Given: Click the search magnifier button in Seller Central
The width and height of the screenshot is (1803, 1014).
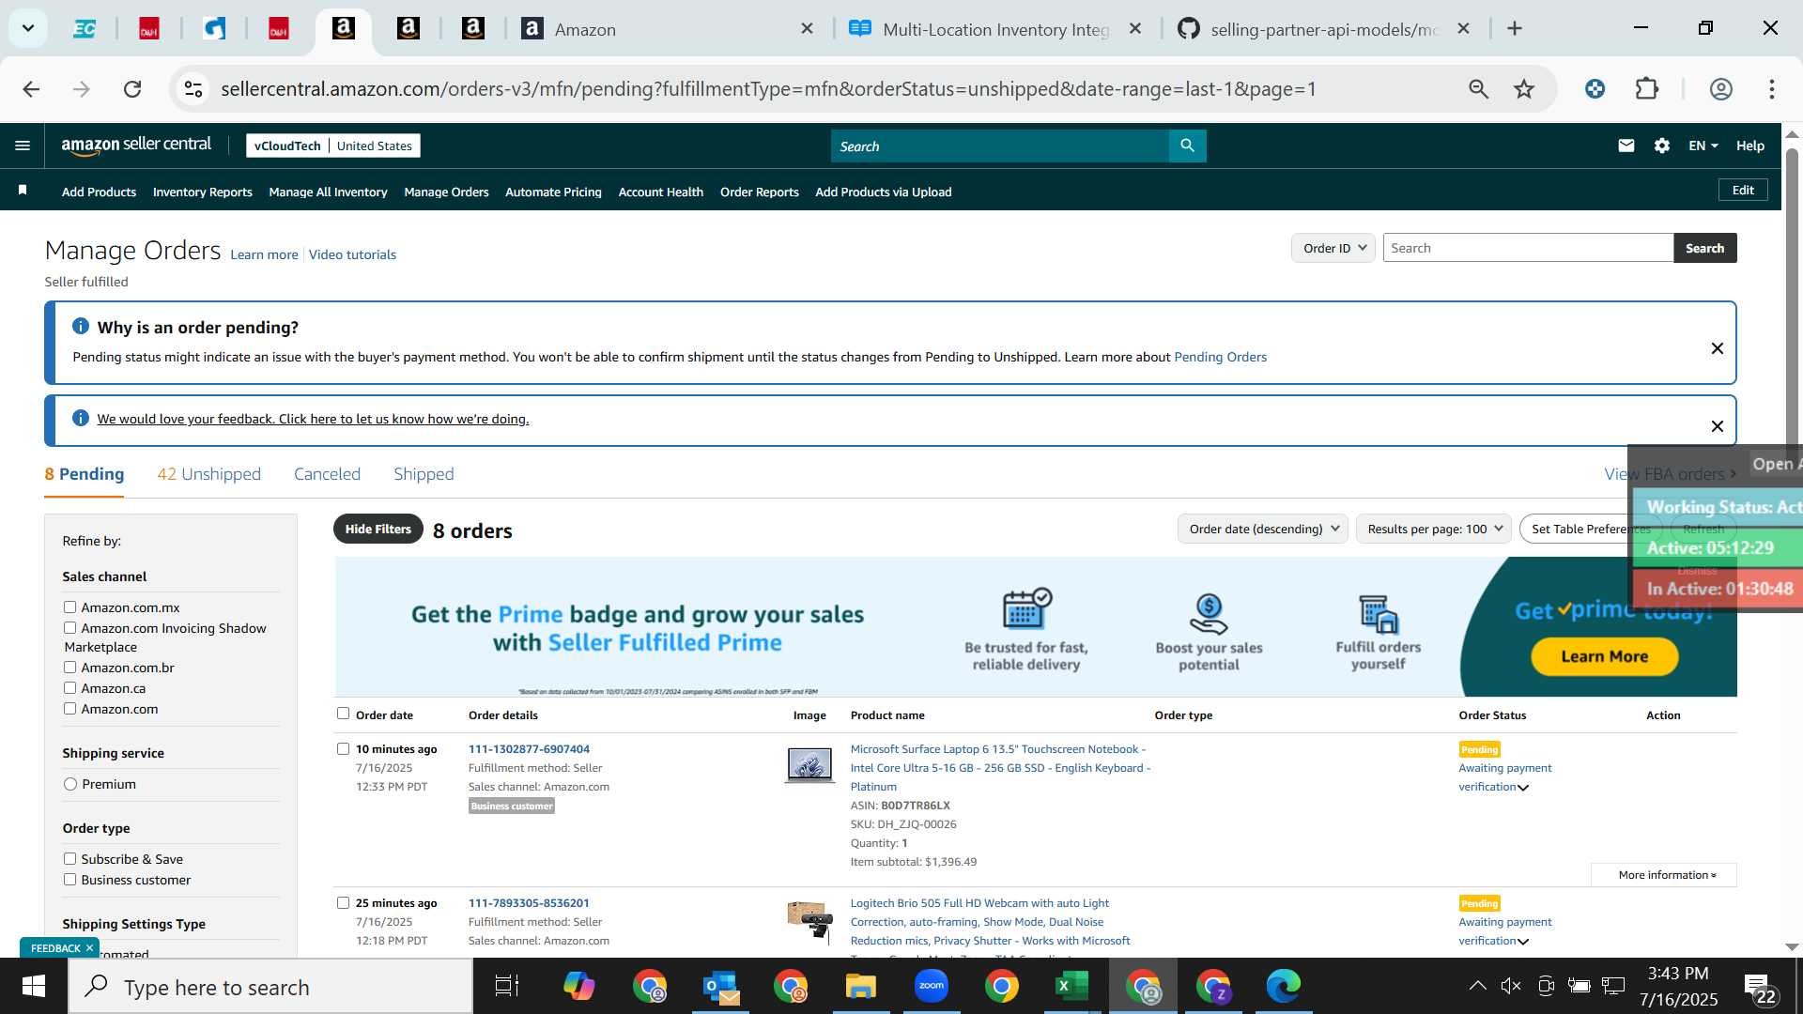Looking at the screenshot, I should [x=1187, y=146].
